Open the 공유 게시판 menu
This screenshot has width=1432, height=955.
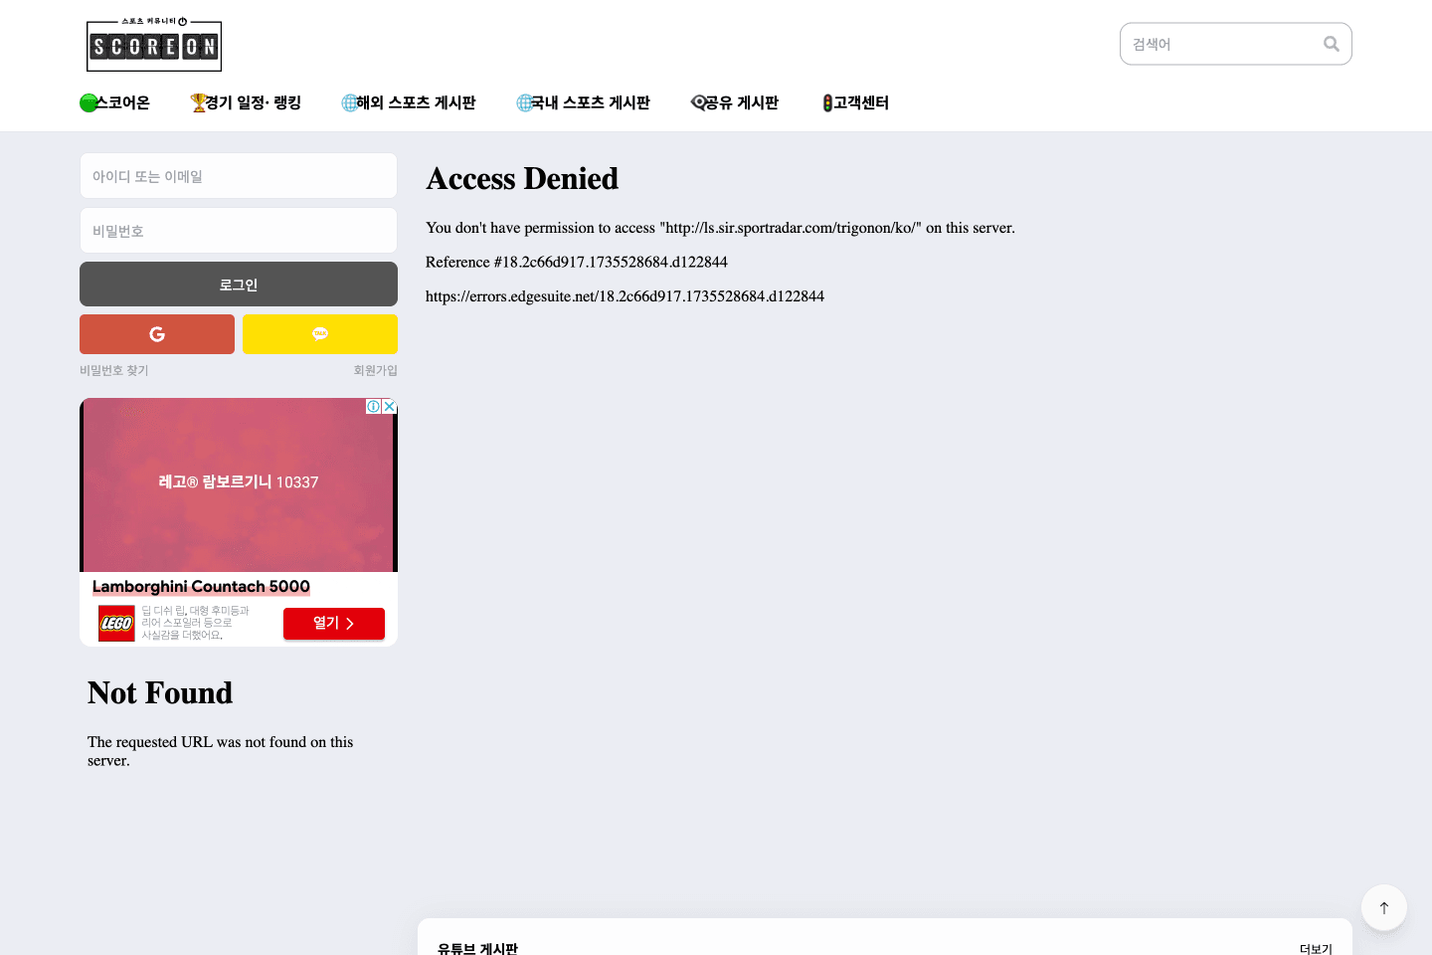735,102
